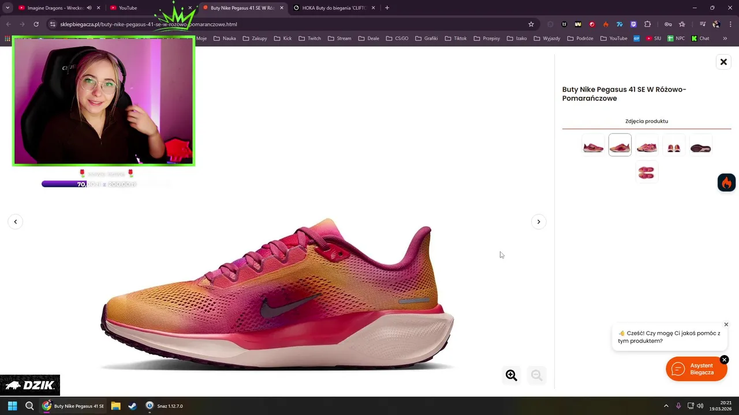Open the Chrome three-dot menu

(731, 24)
